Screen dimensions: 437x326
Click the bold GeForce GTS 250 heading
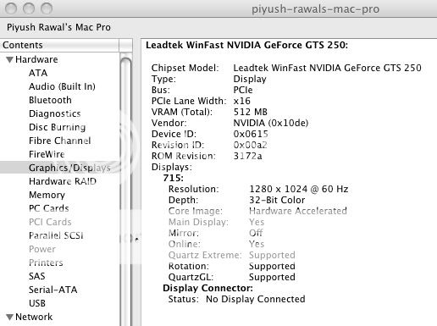pyautogui.click(x=246, y=45)
